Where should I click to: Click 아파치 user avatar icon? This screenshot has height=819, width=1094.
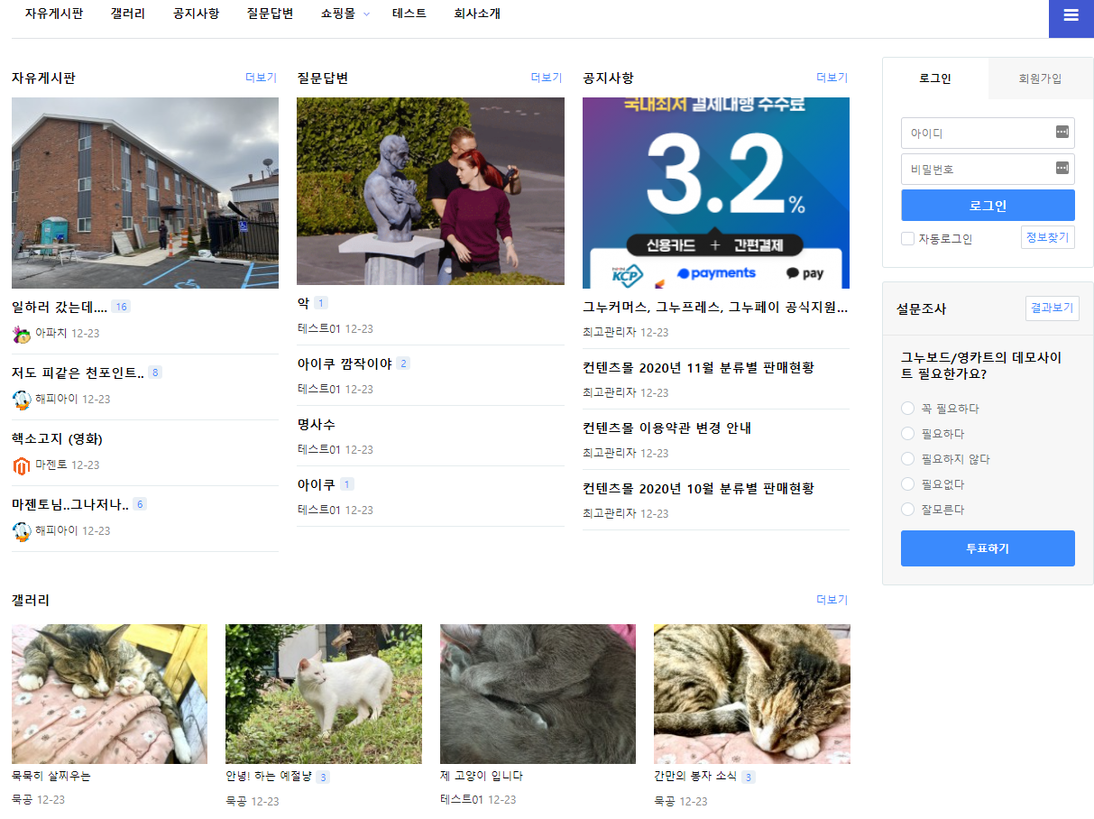point(22,334)
